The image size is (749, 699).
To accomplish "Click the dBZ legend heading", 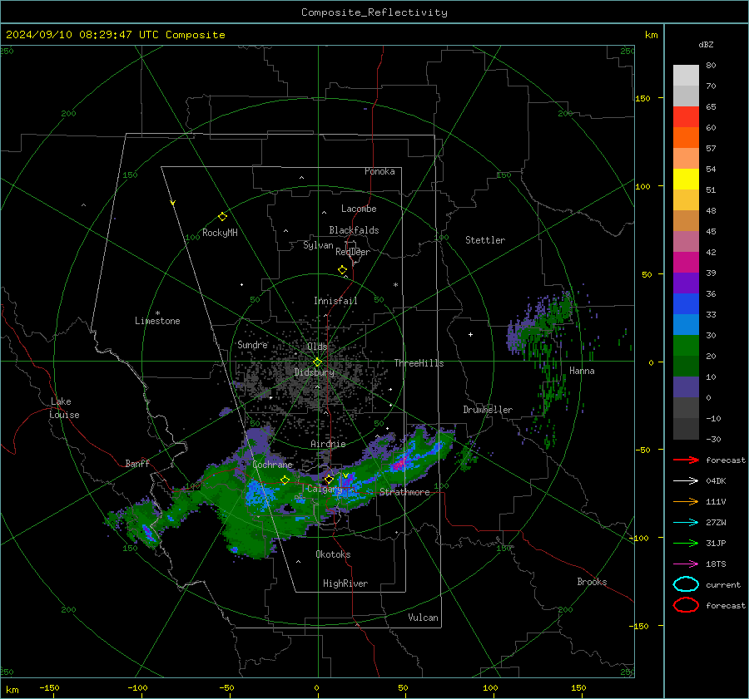I will click(706, 45).
